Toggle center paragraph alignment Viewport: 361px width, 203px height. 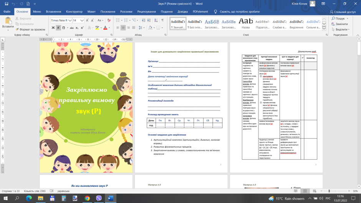pyautogui.click(x=123, y=28)
